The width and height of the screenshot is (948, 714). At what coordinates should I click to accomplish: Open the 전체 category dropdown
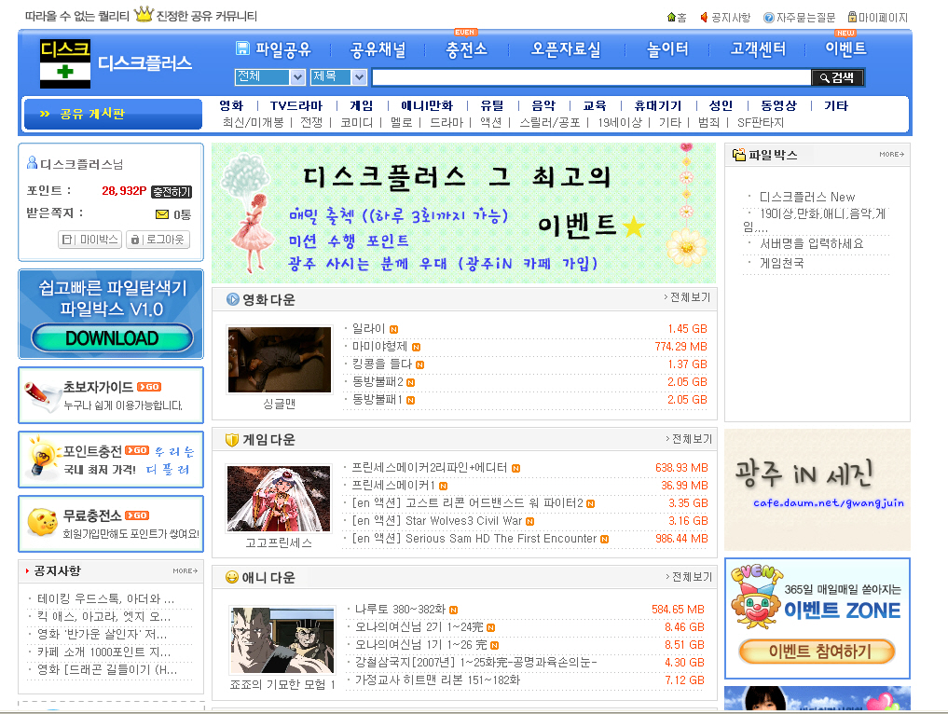(269, 76)
